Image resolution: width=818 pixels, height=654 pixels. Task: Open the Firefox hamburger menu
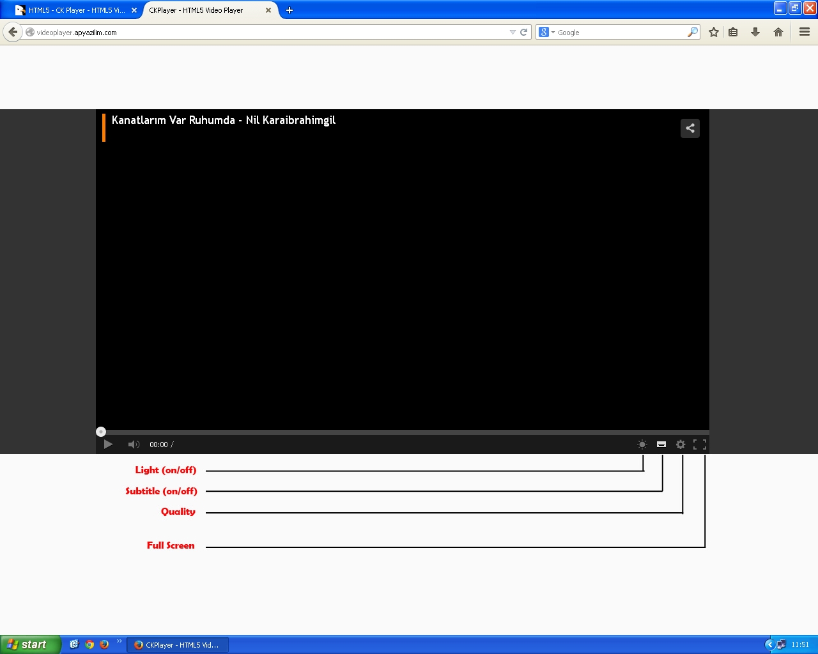click(x=805, y=32)
